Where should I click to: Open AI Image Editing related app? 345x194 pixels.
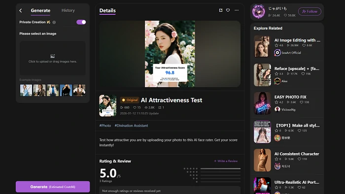pos(297,40)
